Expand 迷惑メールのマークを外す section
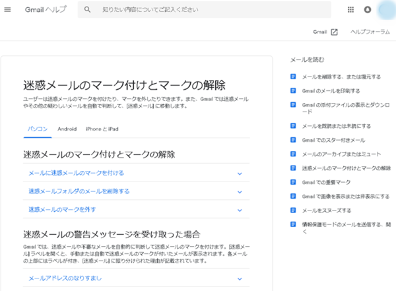 point(240,209)
